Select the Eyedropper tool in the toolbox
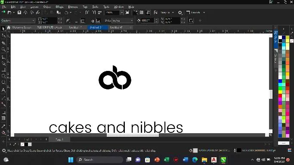This screenshot has width=294, height=165. point(3,126)
